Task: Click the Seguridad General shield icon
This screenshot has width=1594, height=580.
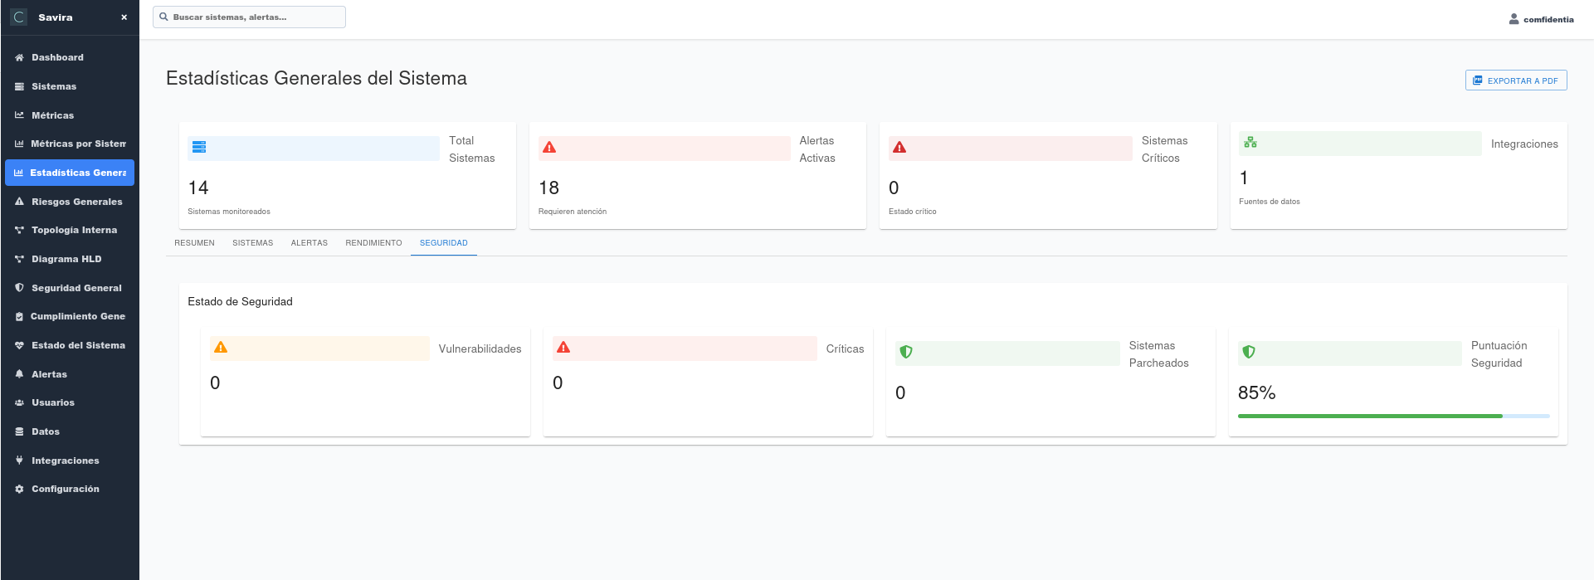Action: (19, 288)
